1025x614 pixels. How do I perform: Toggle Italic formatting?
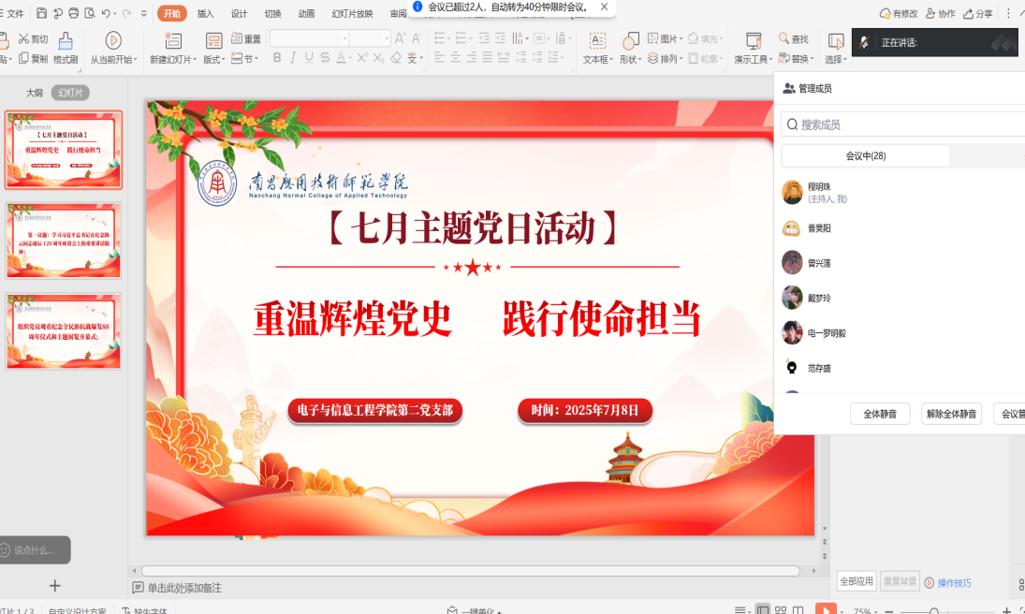click(293, 58)
